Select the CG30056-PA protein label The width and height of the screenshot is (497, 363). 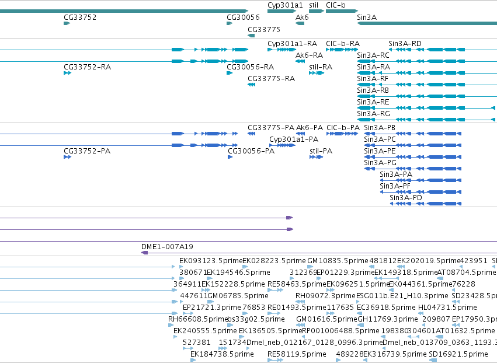pos(251,151)
